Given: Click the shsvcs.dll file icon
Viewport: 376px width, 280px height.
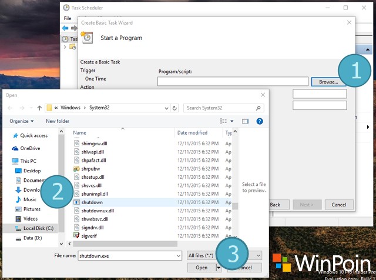Looking at the screenshot, I should point(76,185).
